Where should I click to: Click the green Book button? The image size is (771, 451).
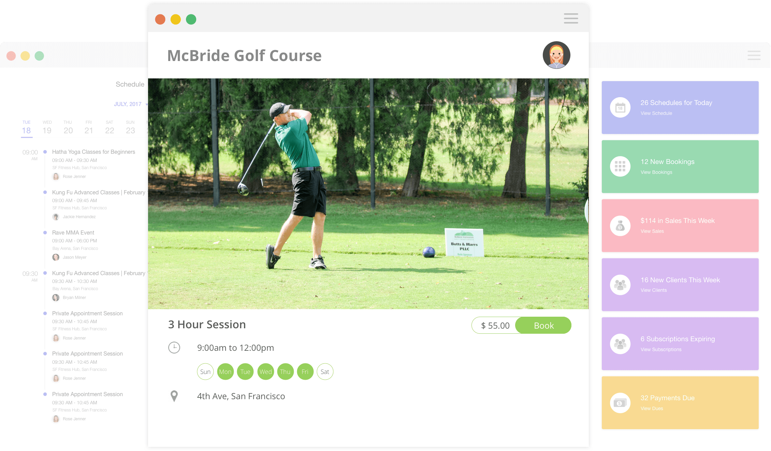click(543, 325)
